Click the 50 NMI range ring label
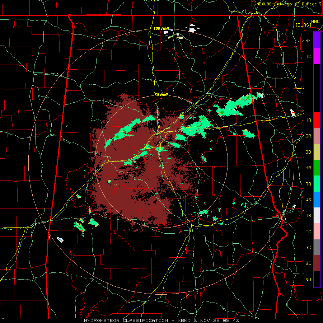323x323 pixels. (x=161, y=95)
